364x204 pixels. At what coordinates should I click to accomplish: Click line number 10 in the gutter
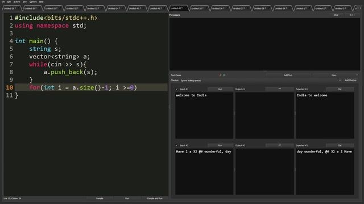9,87
